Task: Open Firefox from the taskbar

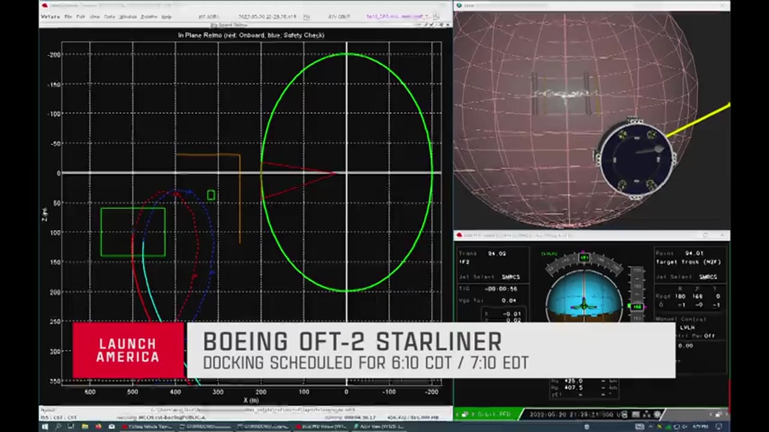Action: (x=98, y=427)
